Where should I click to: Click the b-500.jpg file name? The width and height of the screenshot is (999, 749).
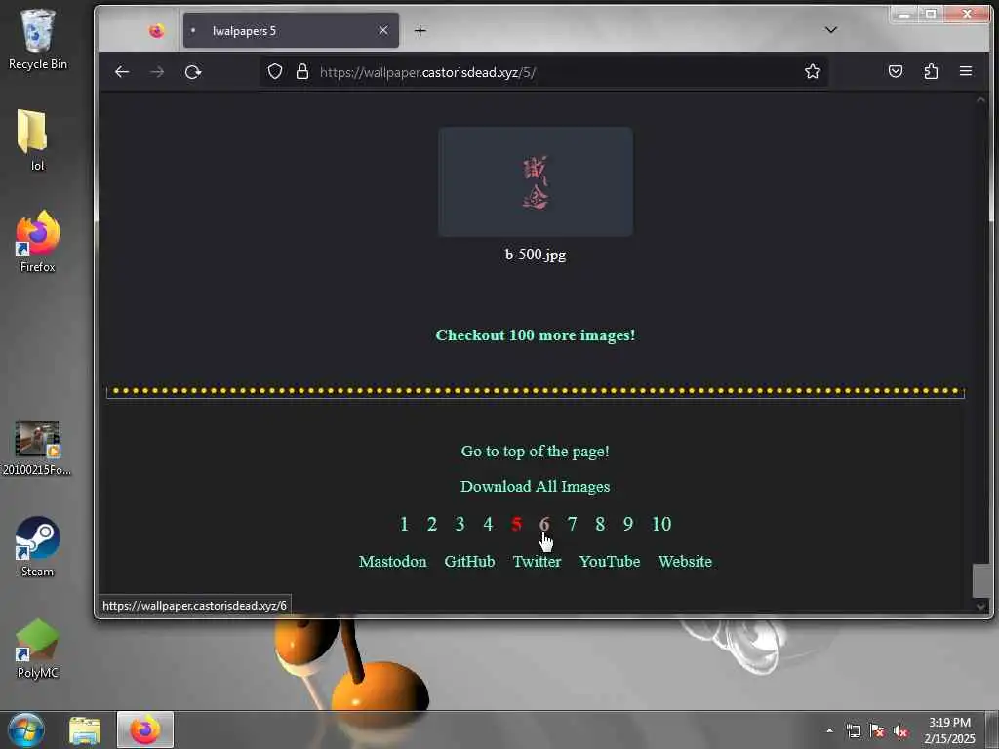tap(536, 255)
